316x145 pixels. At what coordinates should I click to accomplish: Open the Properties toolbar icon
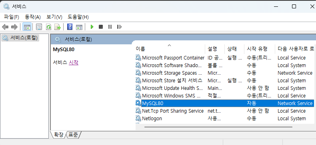tap(39, 27)
